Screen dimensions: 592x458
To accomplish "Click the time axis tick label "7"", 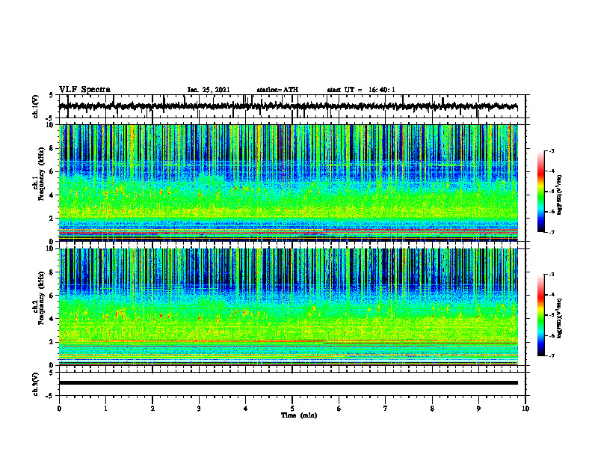I will click(386, 409).
